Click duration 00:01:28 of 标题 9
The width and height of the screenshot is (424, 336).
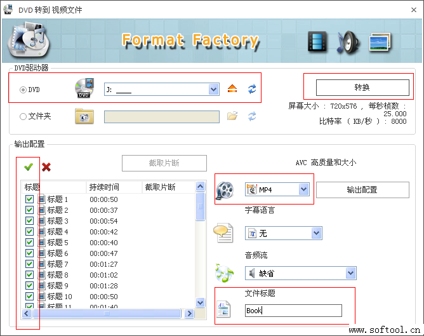[x=103, y=286]
